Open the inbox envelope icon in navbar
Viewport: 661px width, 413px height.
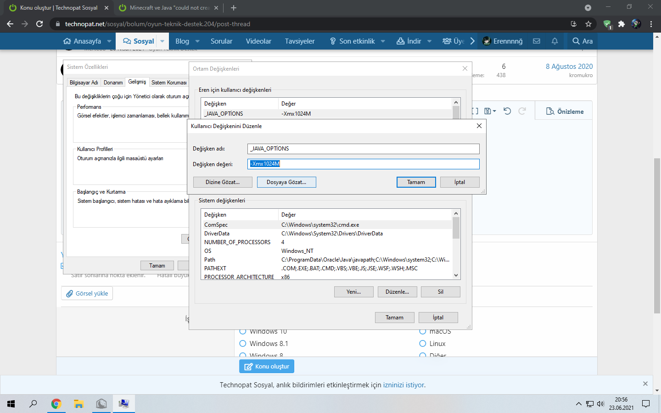click(x=537, y=41)
